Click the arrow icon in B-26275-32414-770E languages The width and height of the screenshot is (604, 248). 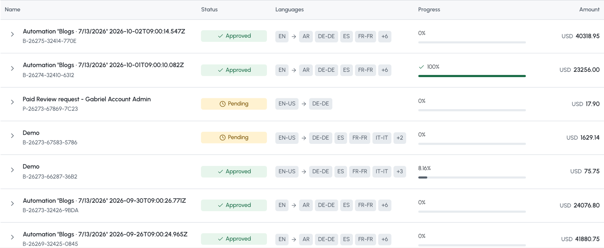pyautogui.click(x=294, y=37)
